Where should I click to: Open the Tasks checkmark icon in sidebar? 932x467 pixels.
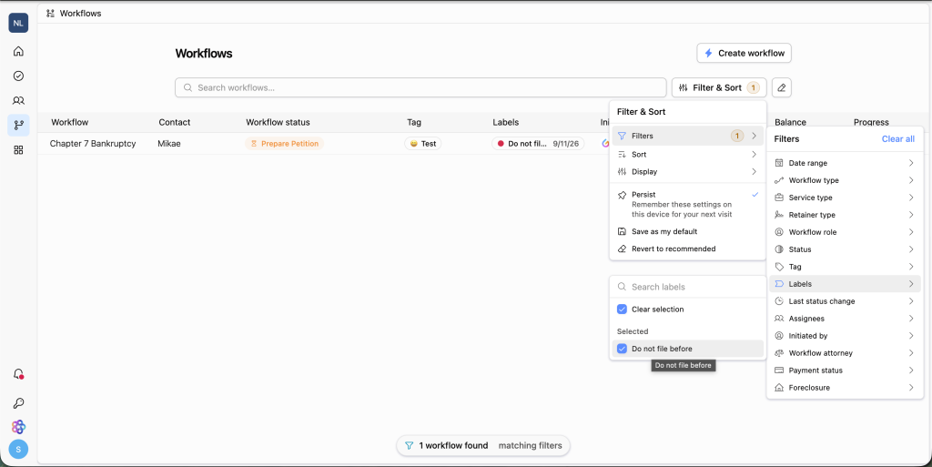(x=18, y=76)
